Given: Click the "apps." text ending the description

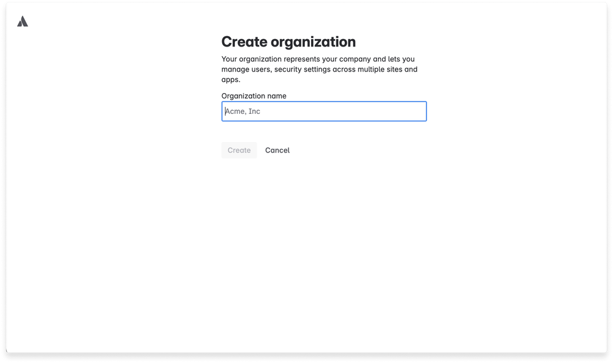Looking at the screenshot, I should coord(231,80).
